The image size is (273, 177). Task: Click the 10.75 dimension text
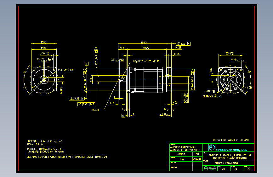(x=177, y=54)
